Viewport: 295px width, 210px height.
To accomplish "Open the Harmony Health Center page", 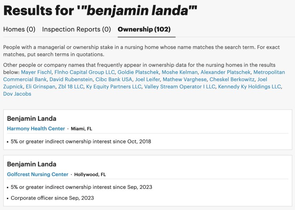I will [x=36, y=129].
